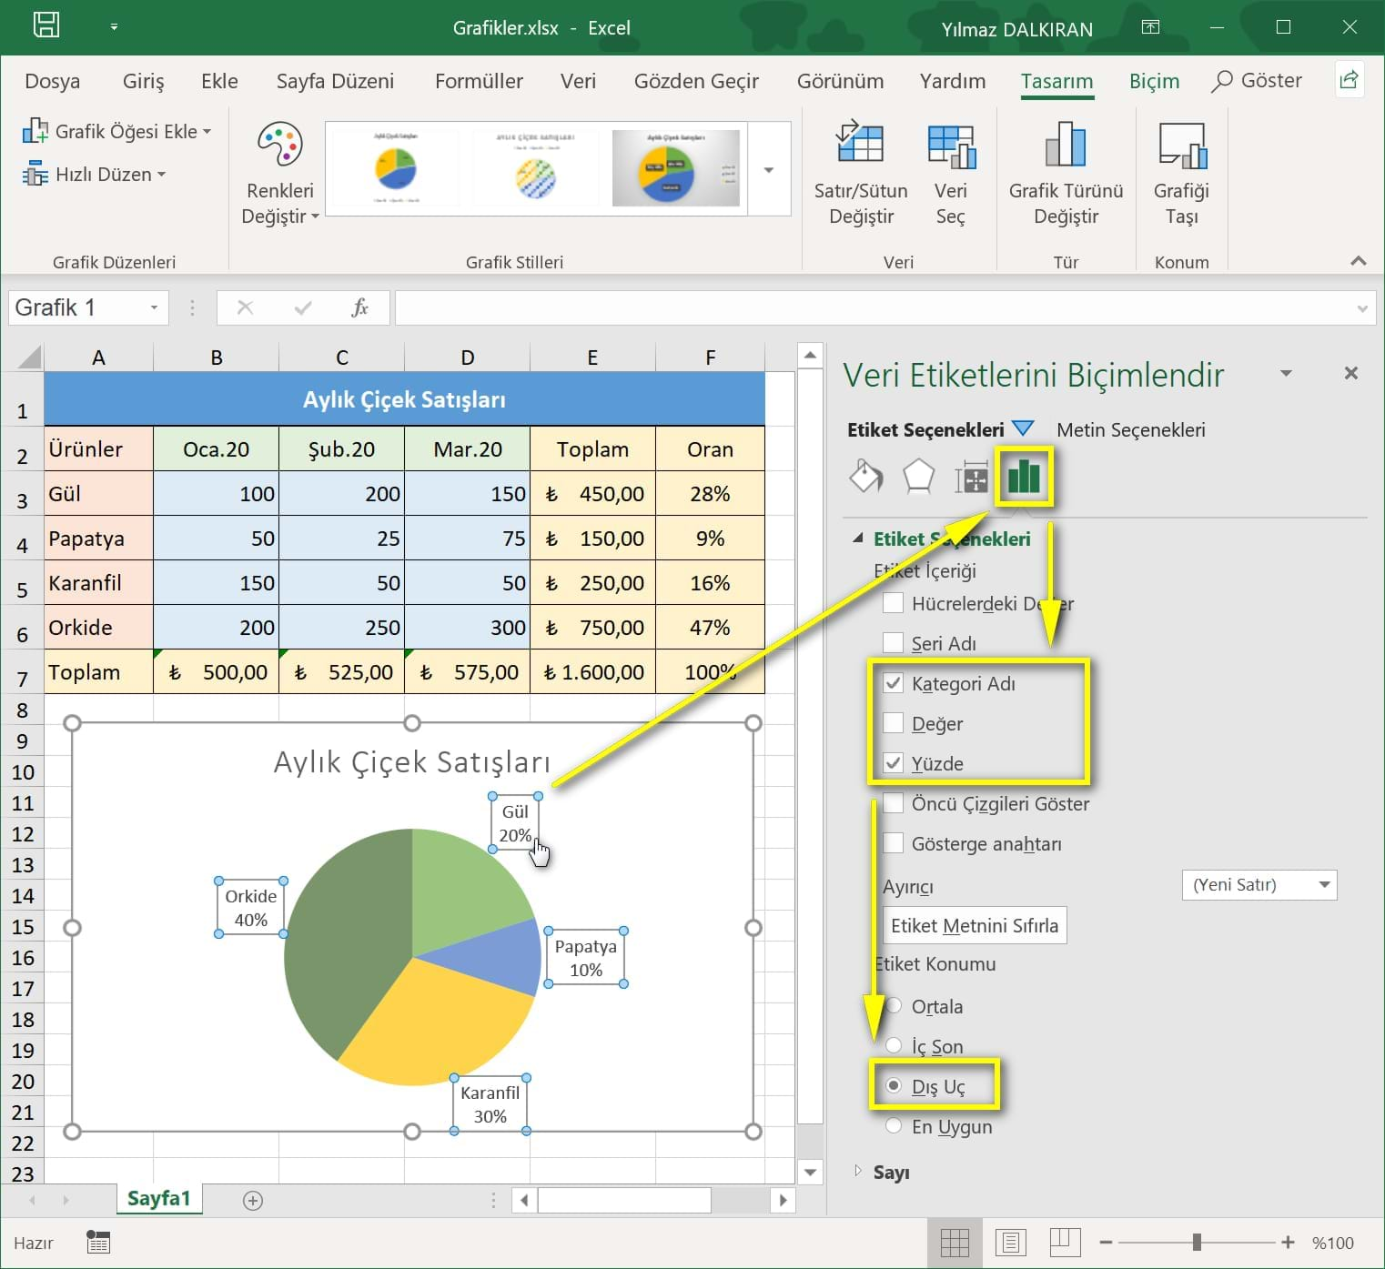The width and height of the screenshot is (1385, 1269).
Task: Switch to Normal view icon
Action: pos(955,1242)
